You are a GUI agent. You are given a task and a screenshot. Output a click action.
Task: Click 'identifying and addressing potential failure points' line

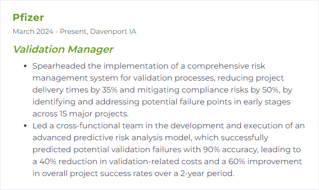pos(132,102)
